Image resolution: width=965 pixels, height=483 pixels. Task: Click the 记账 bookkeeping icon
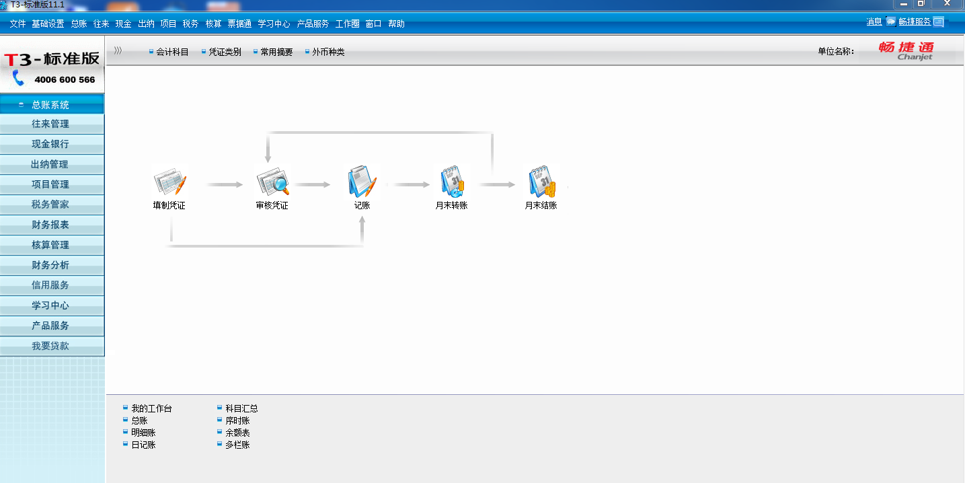[362, 182]
